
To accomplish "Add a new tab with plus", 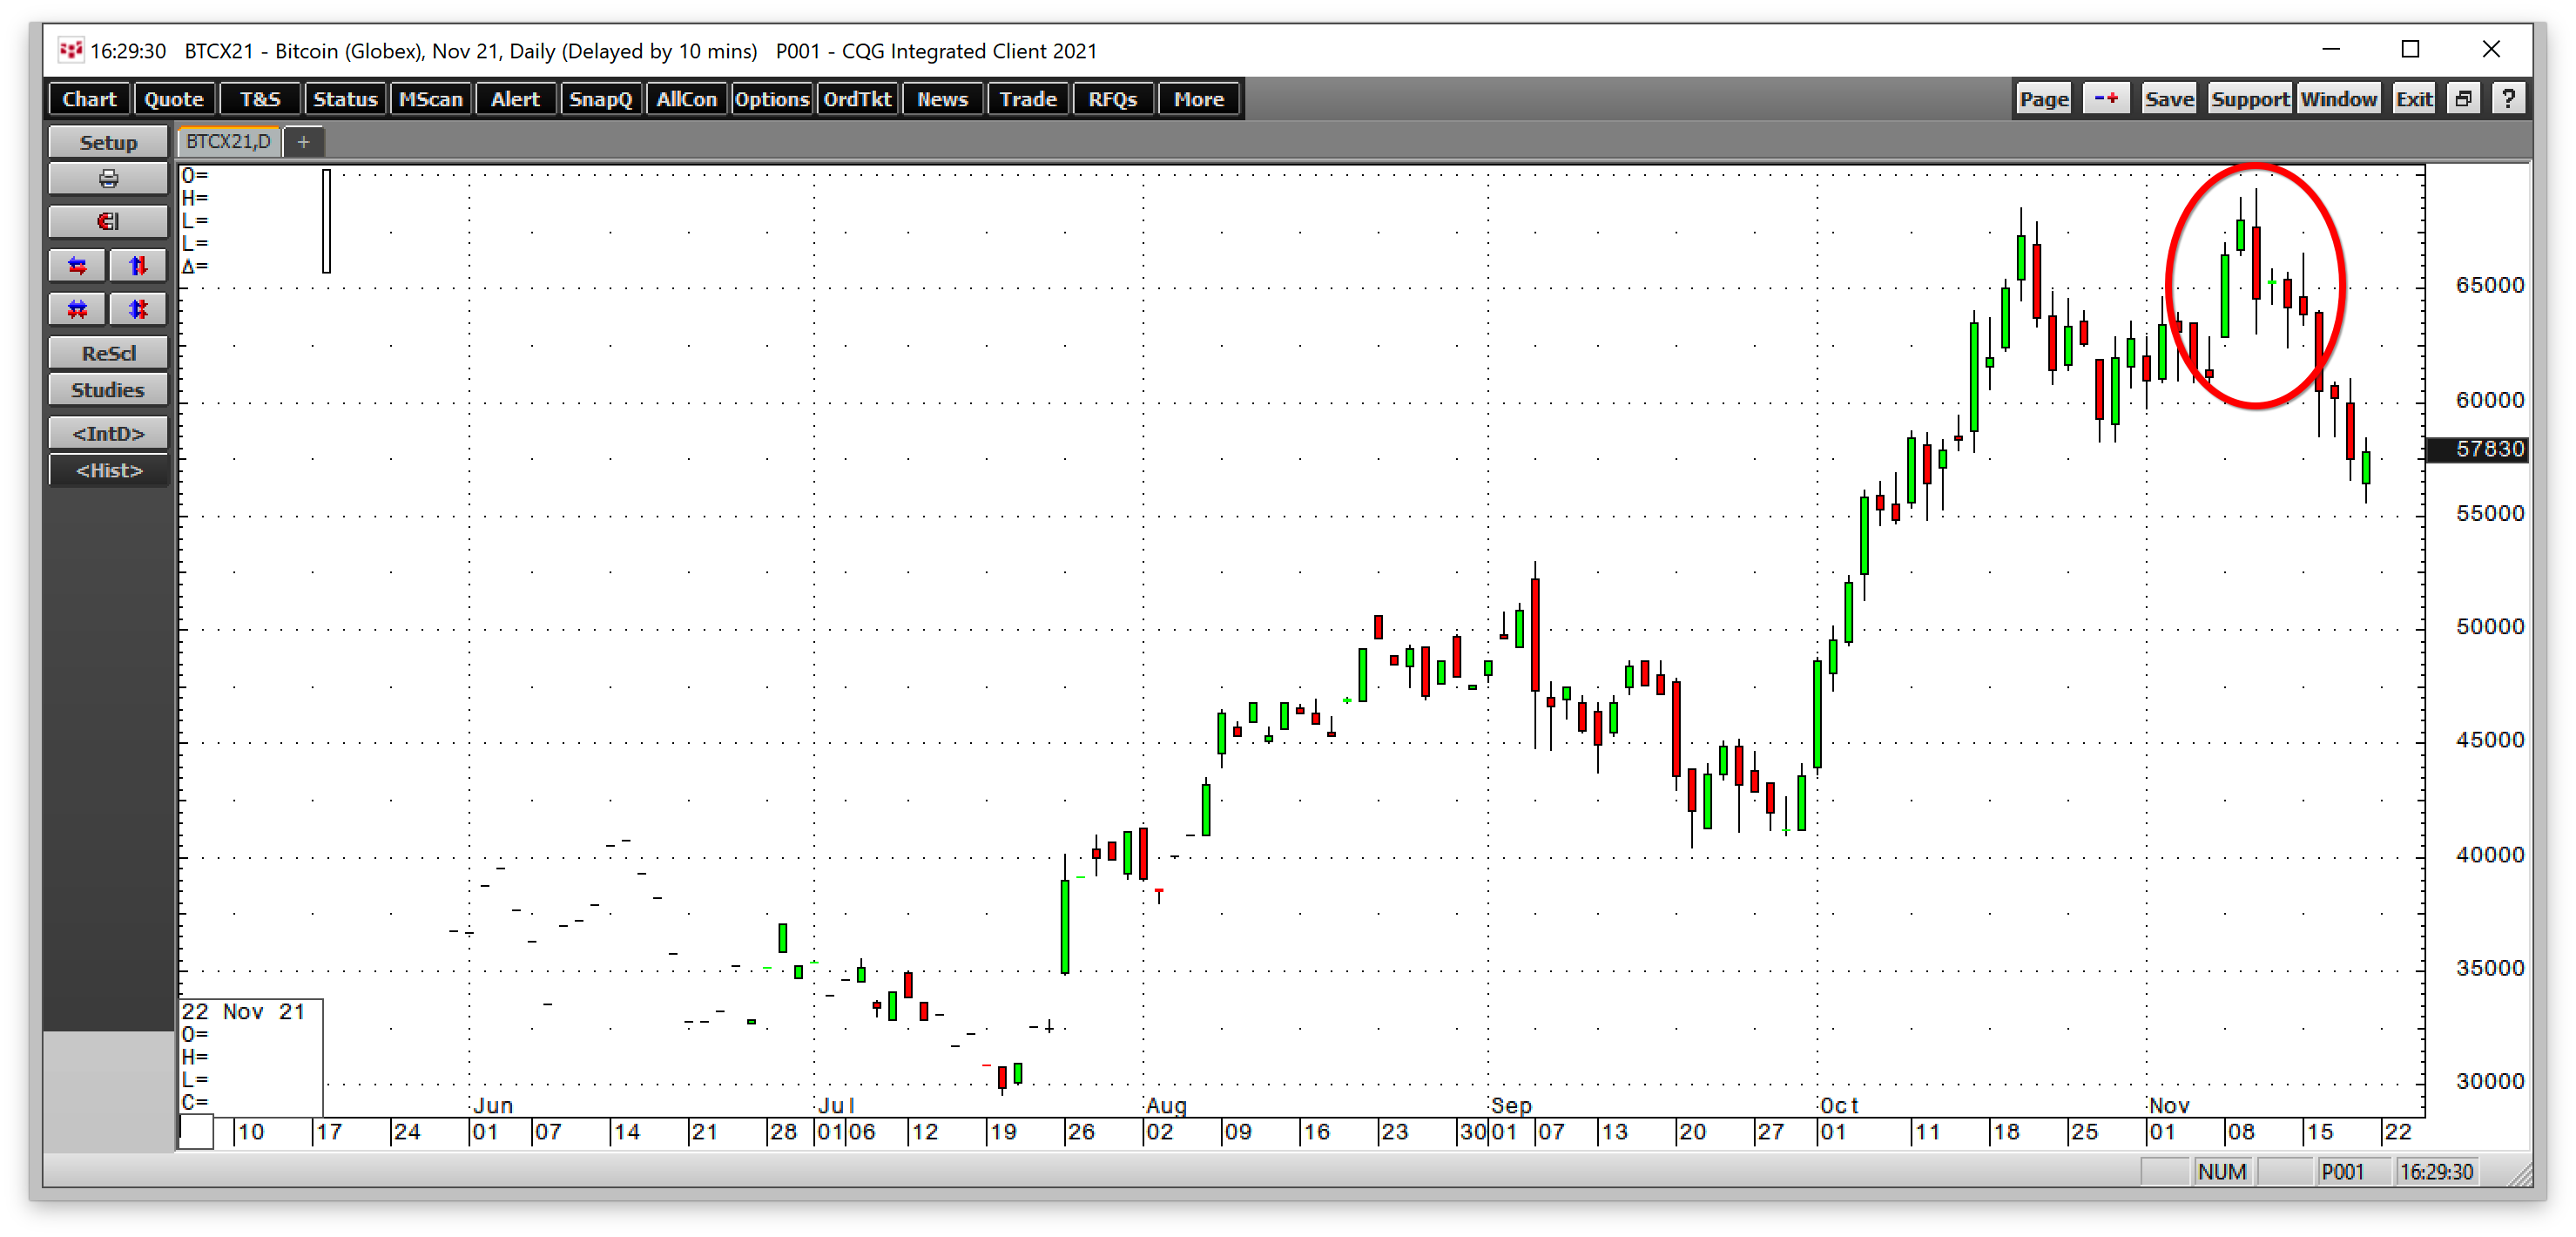I will (303, 142).
